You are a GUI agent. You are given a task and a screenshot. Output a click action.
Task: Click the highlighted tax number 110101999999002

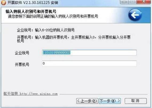click(56, 53)
